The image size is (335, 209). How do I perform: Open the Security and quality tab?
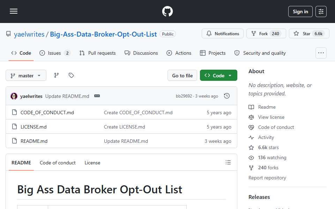[x=260, y=53]
